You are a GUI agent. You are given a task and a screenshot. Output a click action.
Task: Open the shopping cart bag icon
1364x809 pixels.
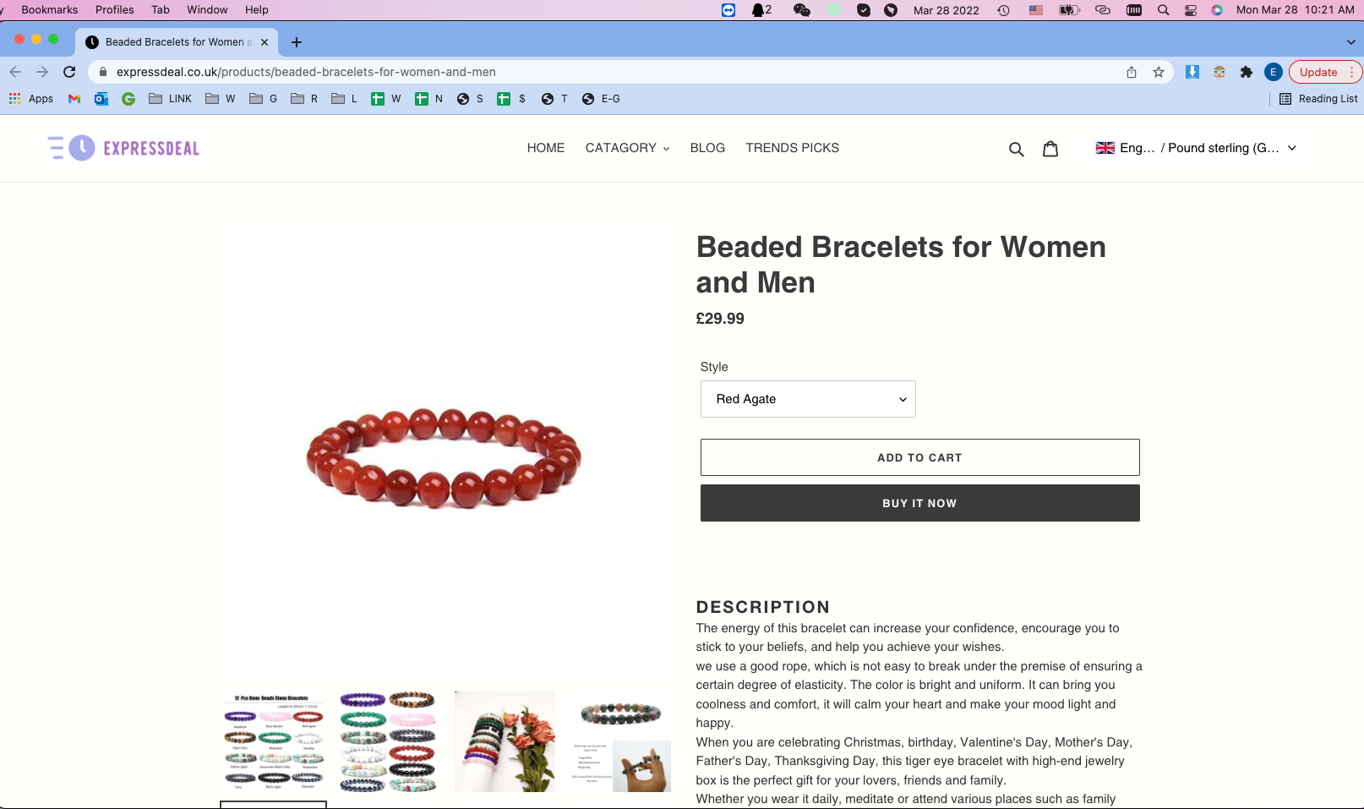1050,149
